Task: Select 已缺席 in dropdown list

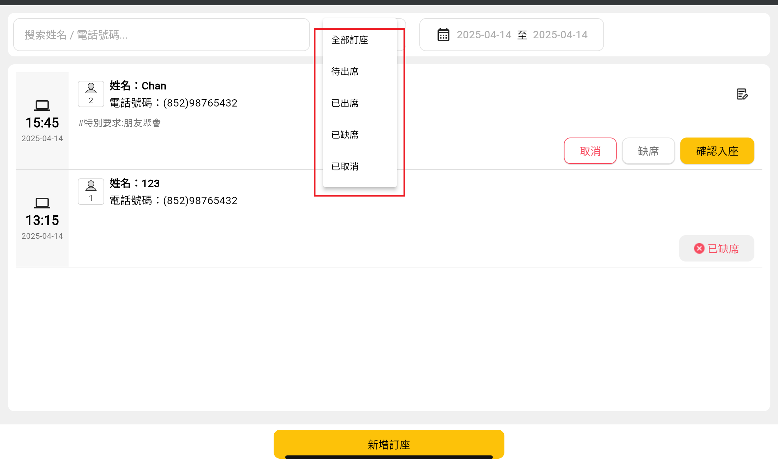Action: pyautogui.click(x=345, y=135)
